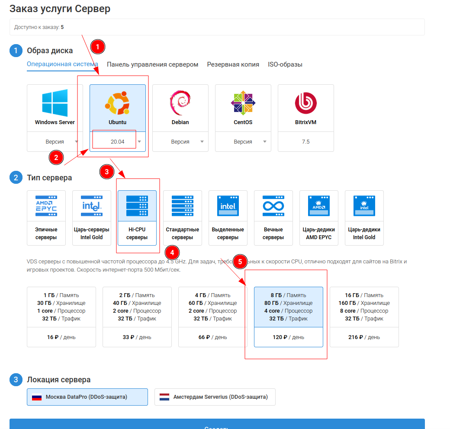Click the Вечные серверы label
Screen dimensions: 450x429
point(273,234)
